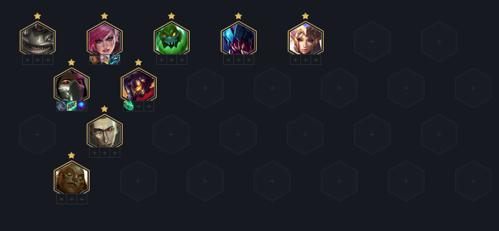Toggle the star level above Zac
Screen dimensions: 499x231
pyautogui.click(x=172, y=16)
